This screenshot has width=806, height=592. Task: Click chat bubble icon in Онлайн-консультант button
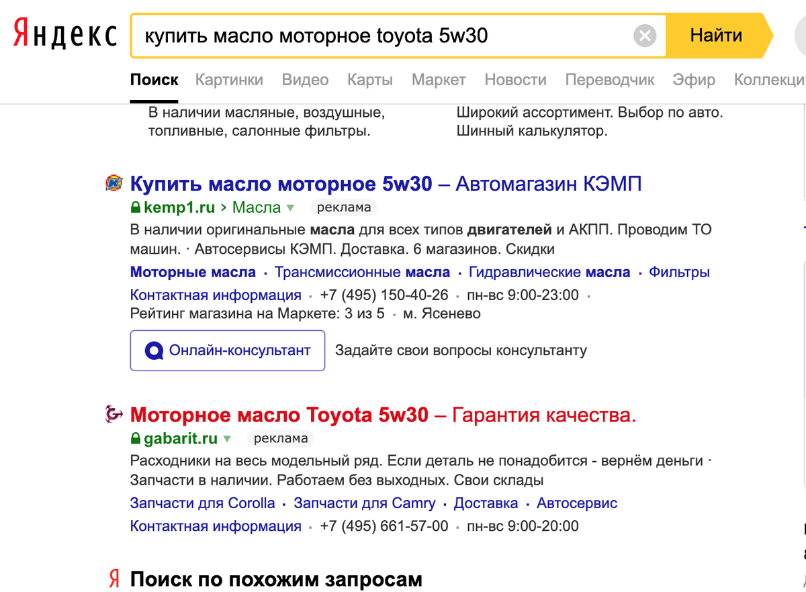[x=154, y=350]
